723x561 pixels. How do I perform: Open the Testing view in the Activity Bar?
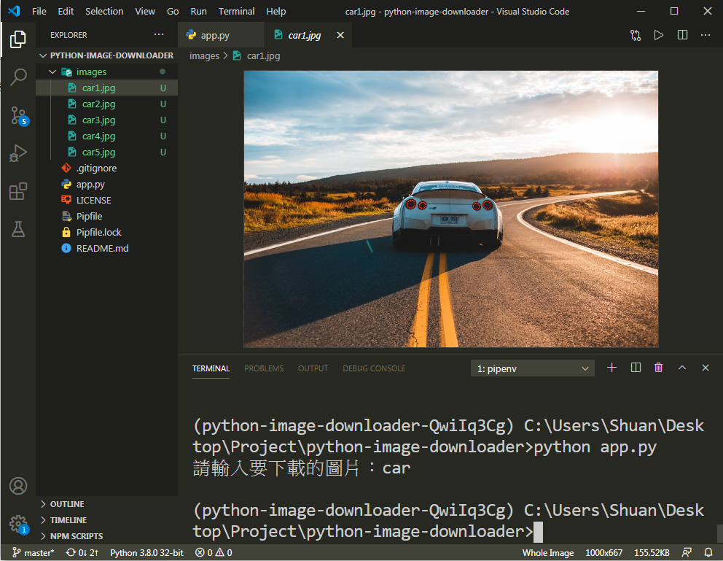18,229
